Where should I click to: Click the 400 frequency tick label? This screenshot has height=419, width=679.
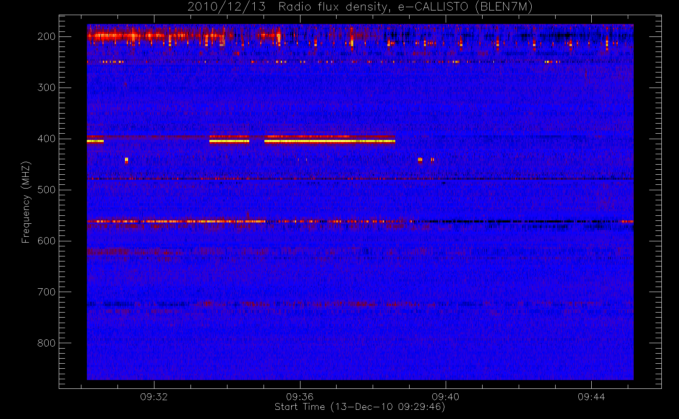point(47,139)
